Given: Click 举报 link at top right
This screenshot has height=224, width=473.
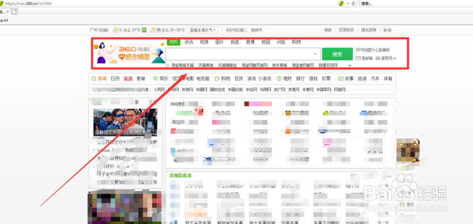Looking at the screenshot, I should pyautogui.click(x=387, y=30).
